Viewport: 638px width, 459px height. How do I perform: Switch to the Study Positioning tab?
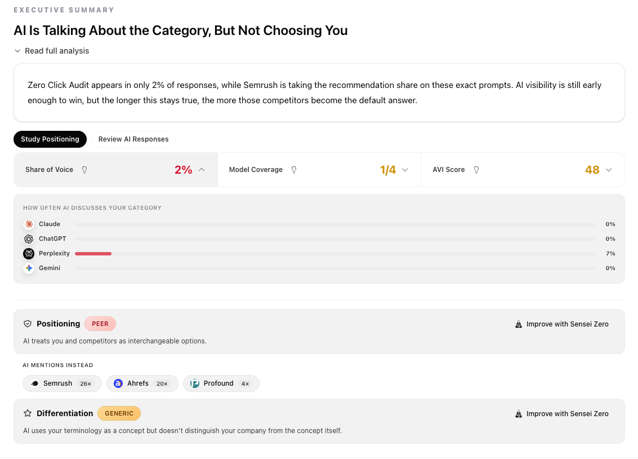click(50, 139)
